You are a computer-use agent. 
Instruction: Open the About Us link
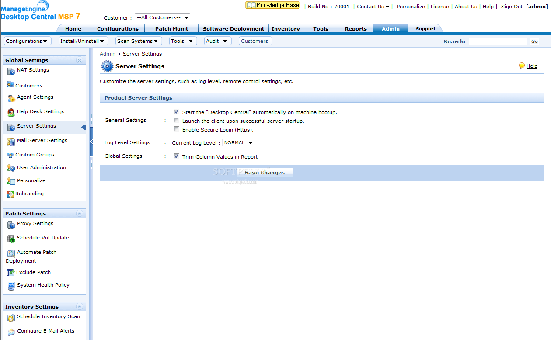[466, 7]
